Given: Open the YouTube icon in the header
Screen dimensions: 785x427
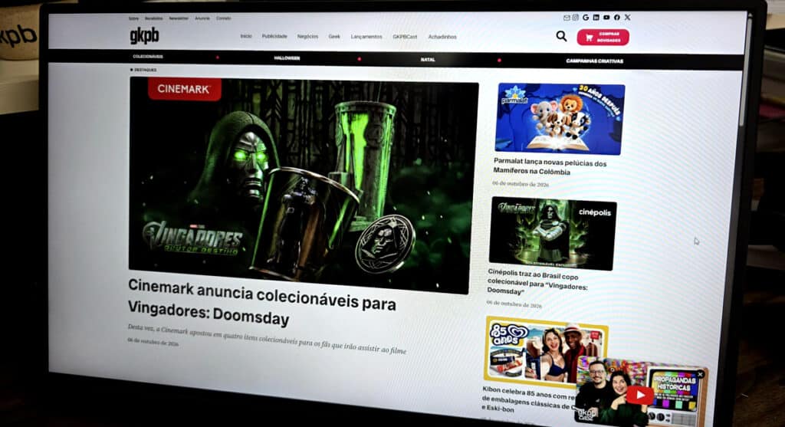Looking at the screenshot, I should [x=606, y=18].
